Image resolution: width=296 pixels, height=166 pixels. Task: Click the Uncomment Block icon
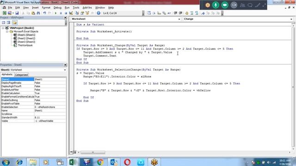[197, 13]
